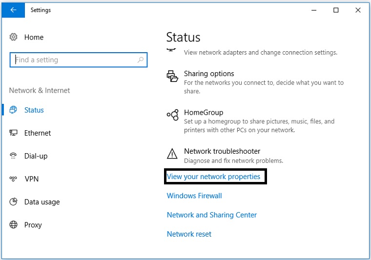Click the search magnifier icon
The width and height of the screenshot is (371, 260).
[x=141, y=60]
